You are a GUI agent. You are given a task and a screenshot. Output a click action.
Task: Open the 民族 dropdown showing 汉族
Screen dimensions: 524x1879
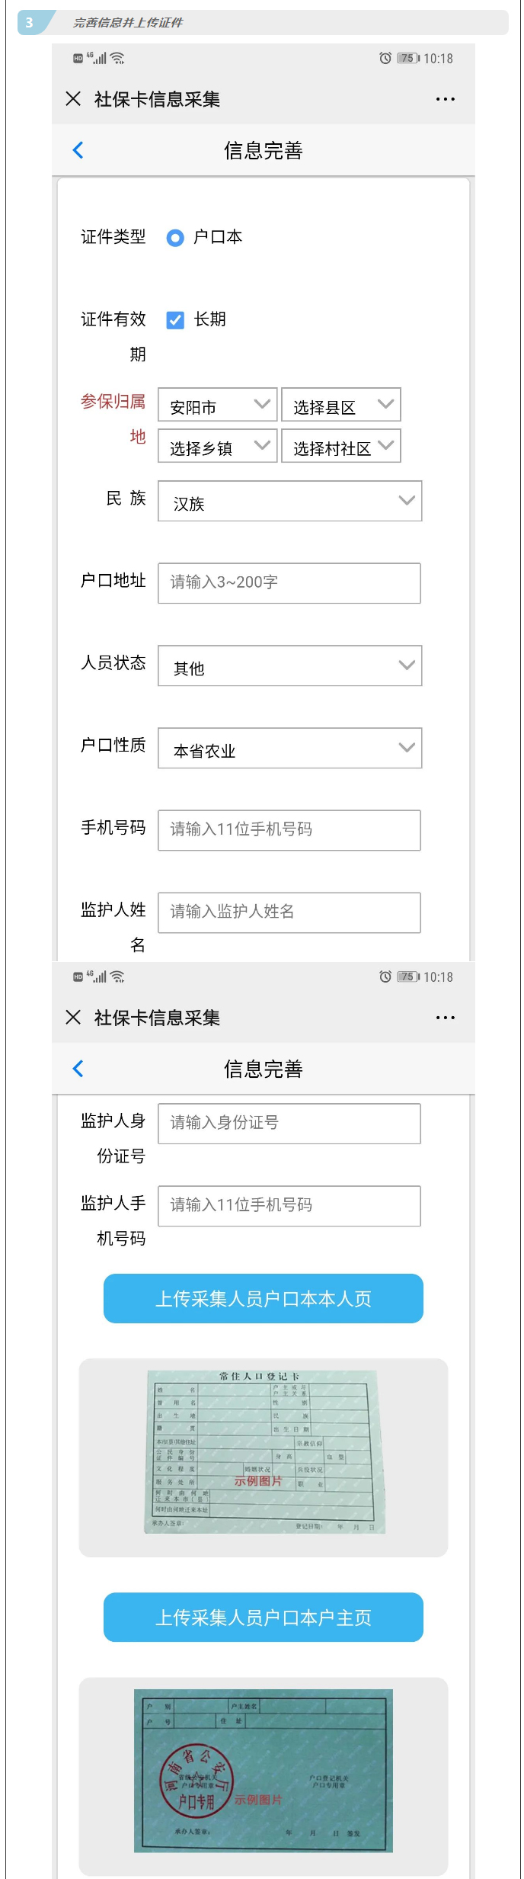click(x=289, y=501)
